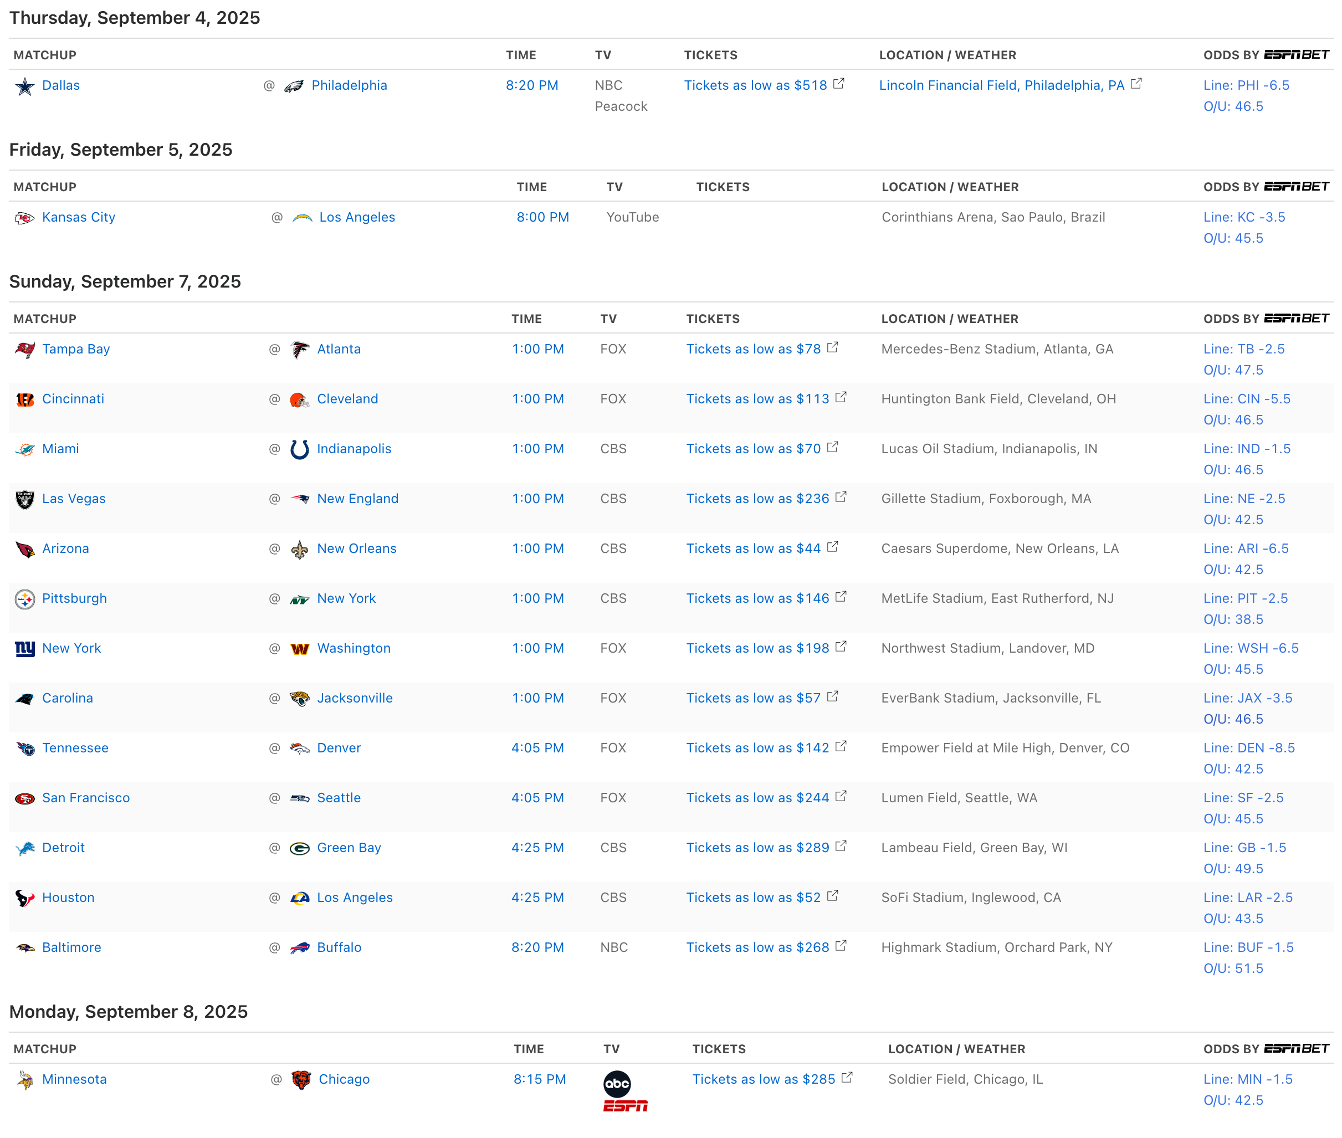Click the Minnesota Vikings logo
1342x1138 pixels.
tap(24, 1080)
